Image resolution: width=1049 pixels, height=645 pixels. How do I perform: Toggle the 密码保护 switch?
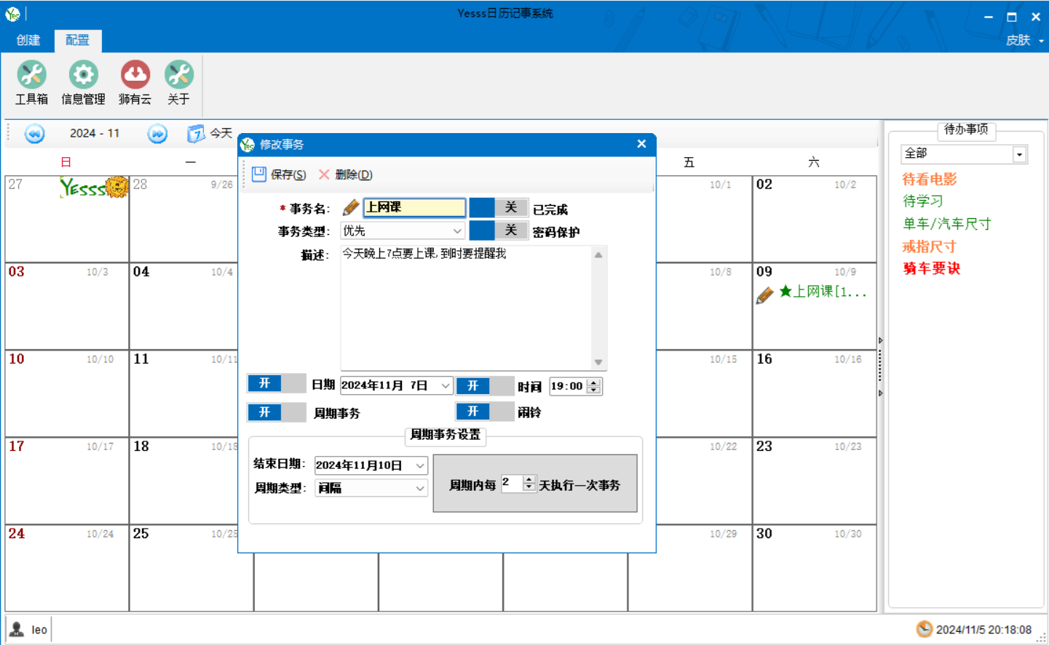click(x=499, y=231)
